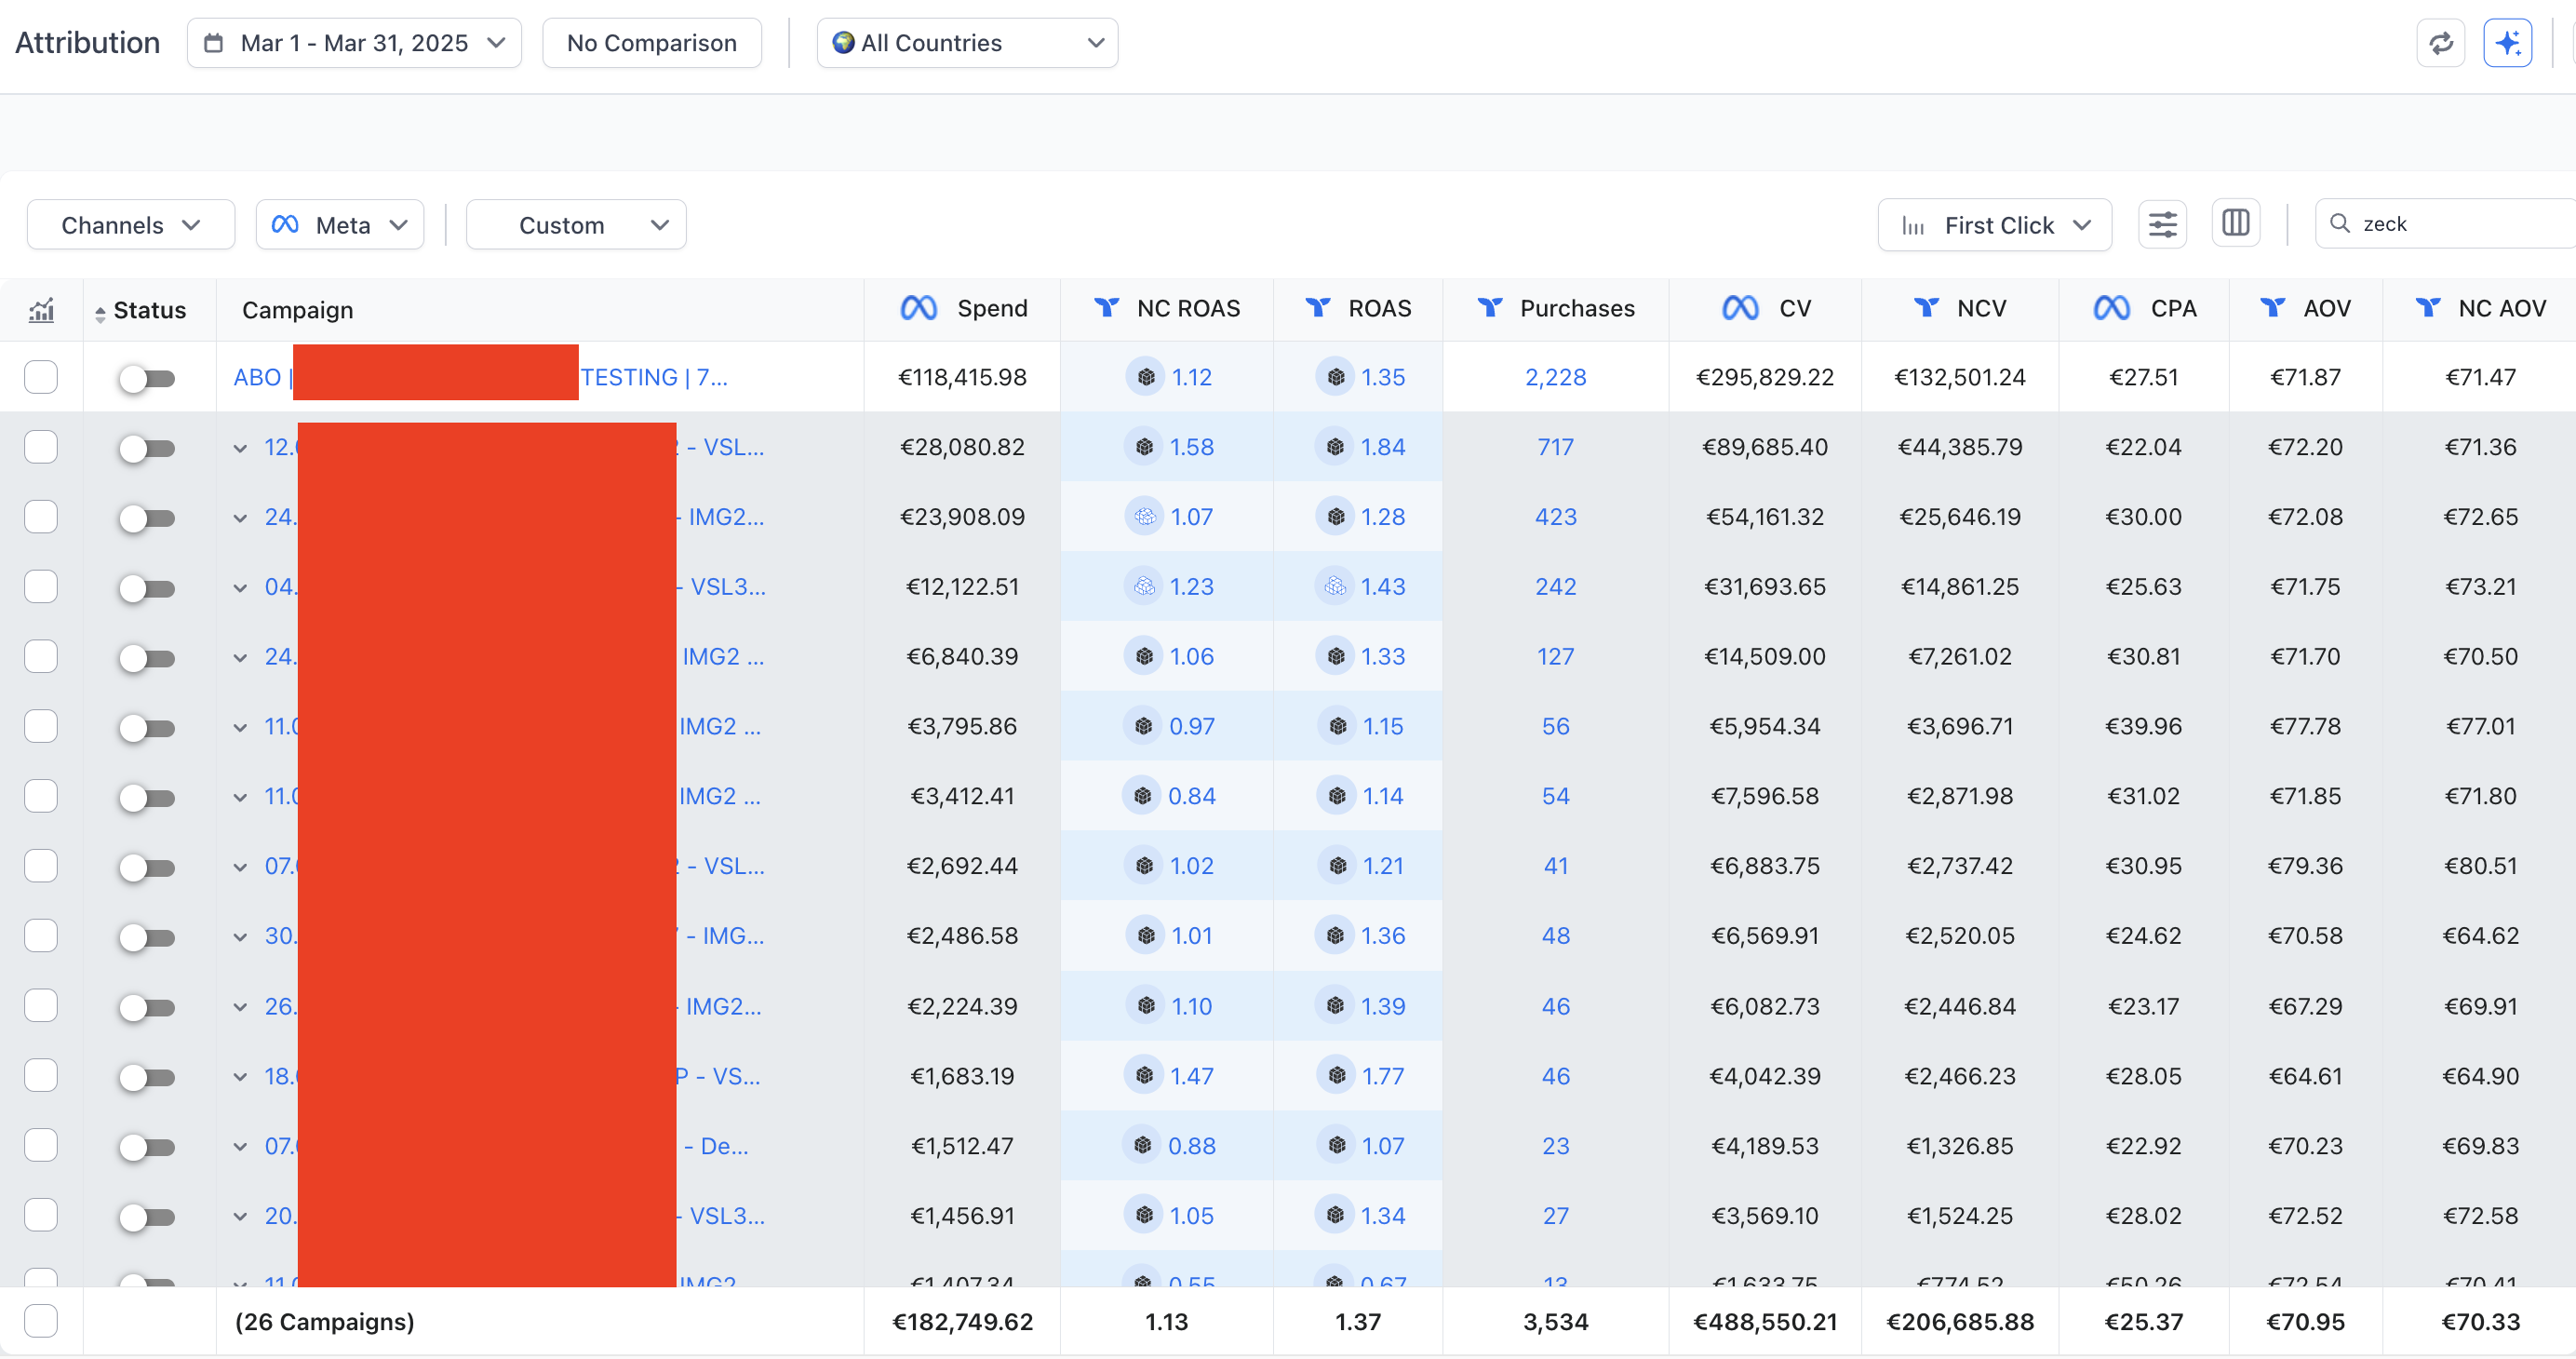Screen dimensions: 2576x1359
Task: Open the AI sparkle assistant icon
Action: point(2507,43)
